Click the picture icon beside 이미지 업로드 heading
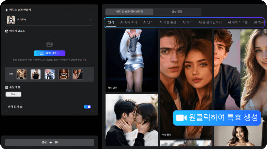The width and height of the screenshot is (267, 150). [7, 31]
